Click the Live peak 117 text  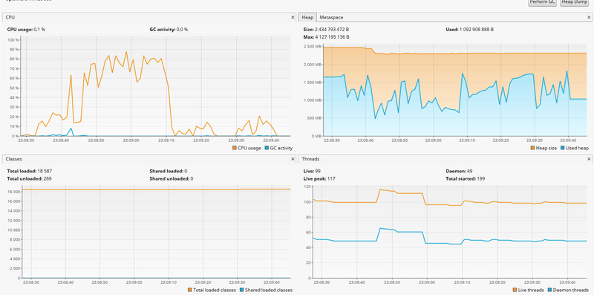pos(319,178)
